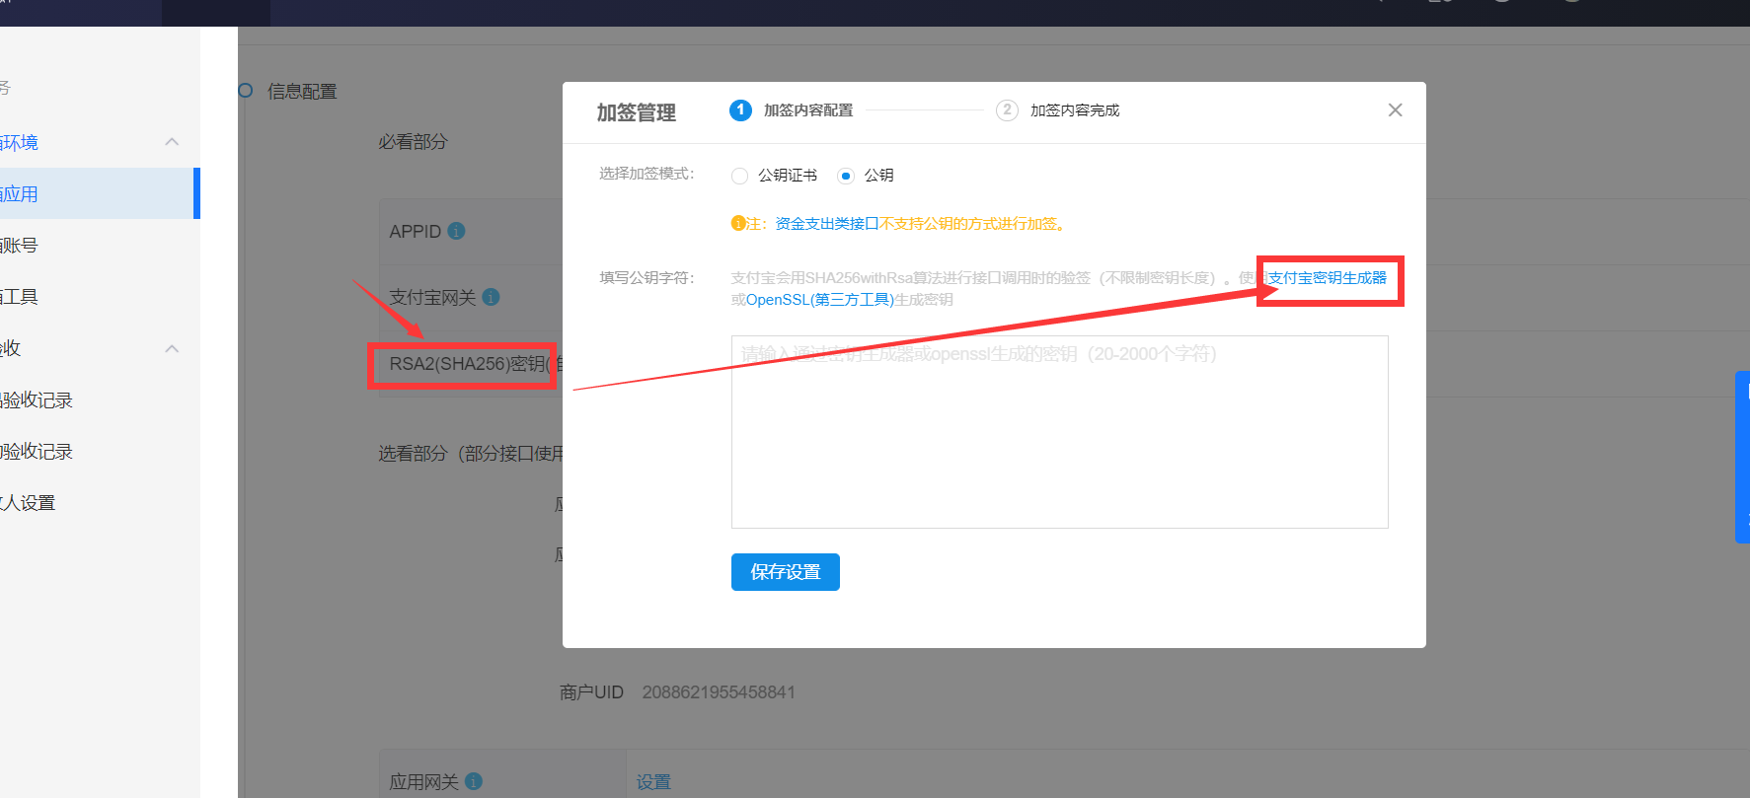
Task: Click the 设置 link for 应用网关
Action: [x=653, y=782]
